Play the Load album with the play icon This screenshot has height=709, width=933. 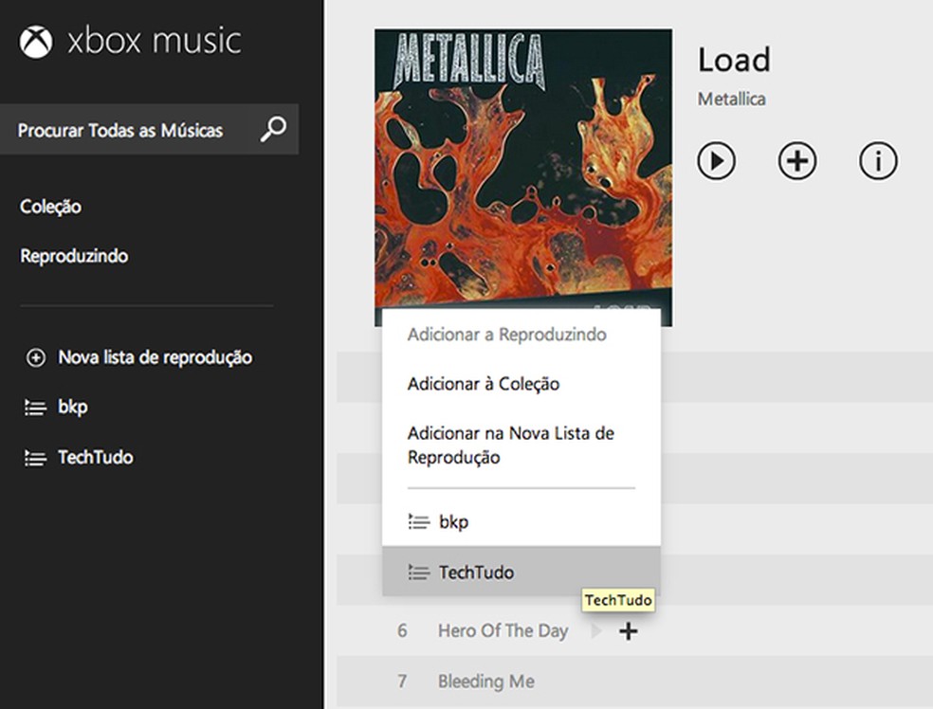click(717, 160)
